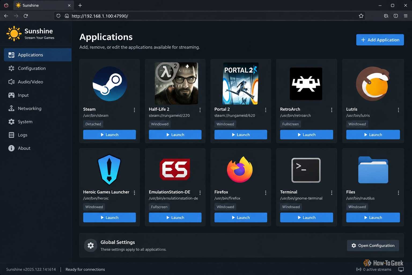Click the Add Application button
The width and height of the screenshot is (412, 275).
[380, 40]
